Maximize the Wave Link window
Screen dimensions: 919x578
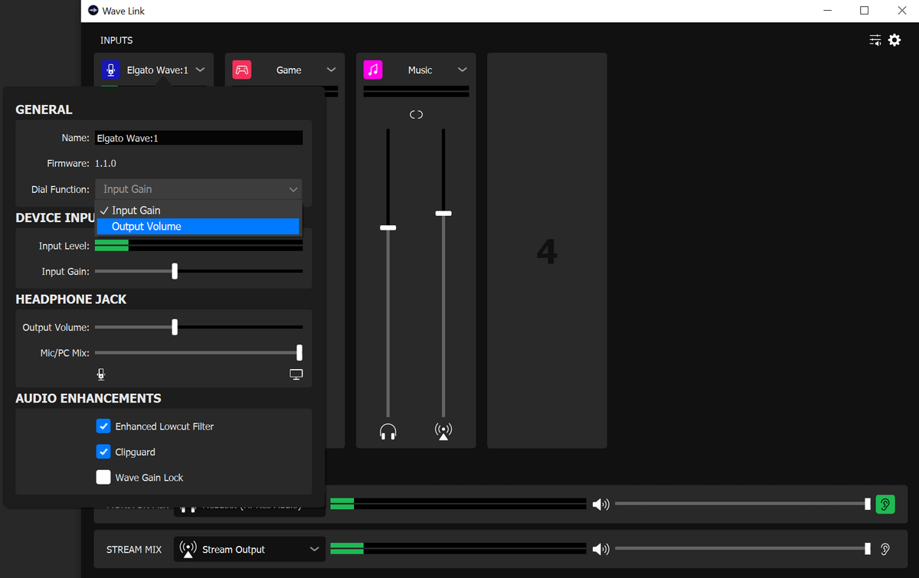pyautogui.click(x=864, y=11)
